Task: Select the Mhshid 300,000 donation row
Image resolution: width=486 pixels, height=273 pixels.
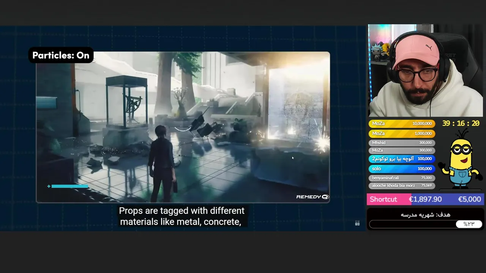Action: pos(402,143)
